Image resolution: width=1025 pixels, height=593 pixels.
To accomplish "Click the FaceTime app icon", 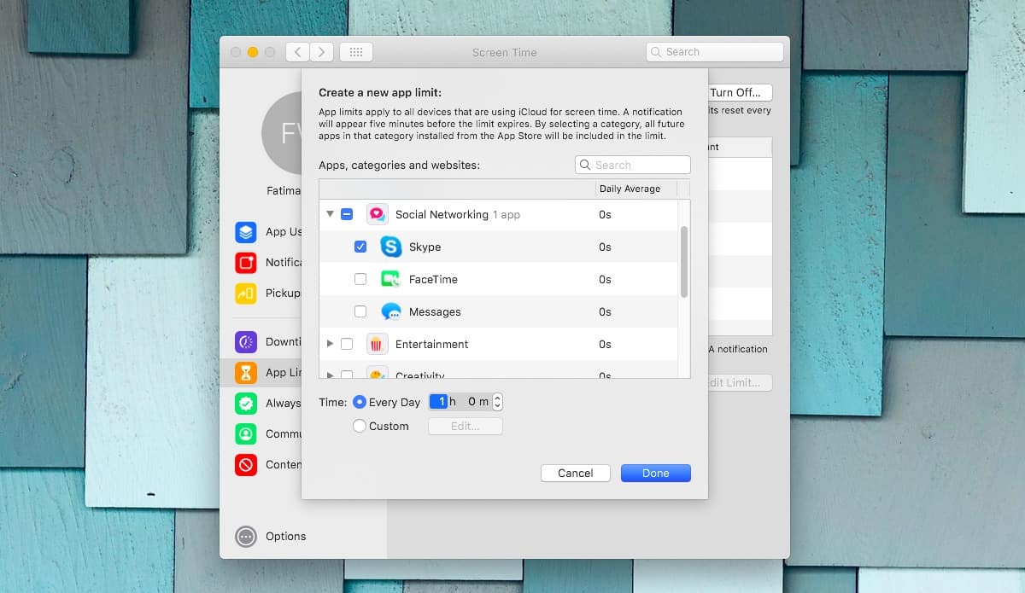I will 391,279.
